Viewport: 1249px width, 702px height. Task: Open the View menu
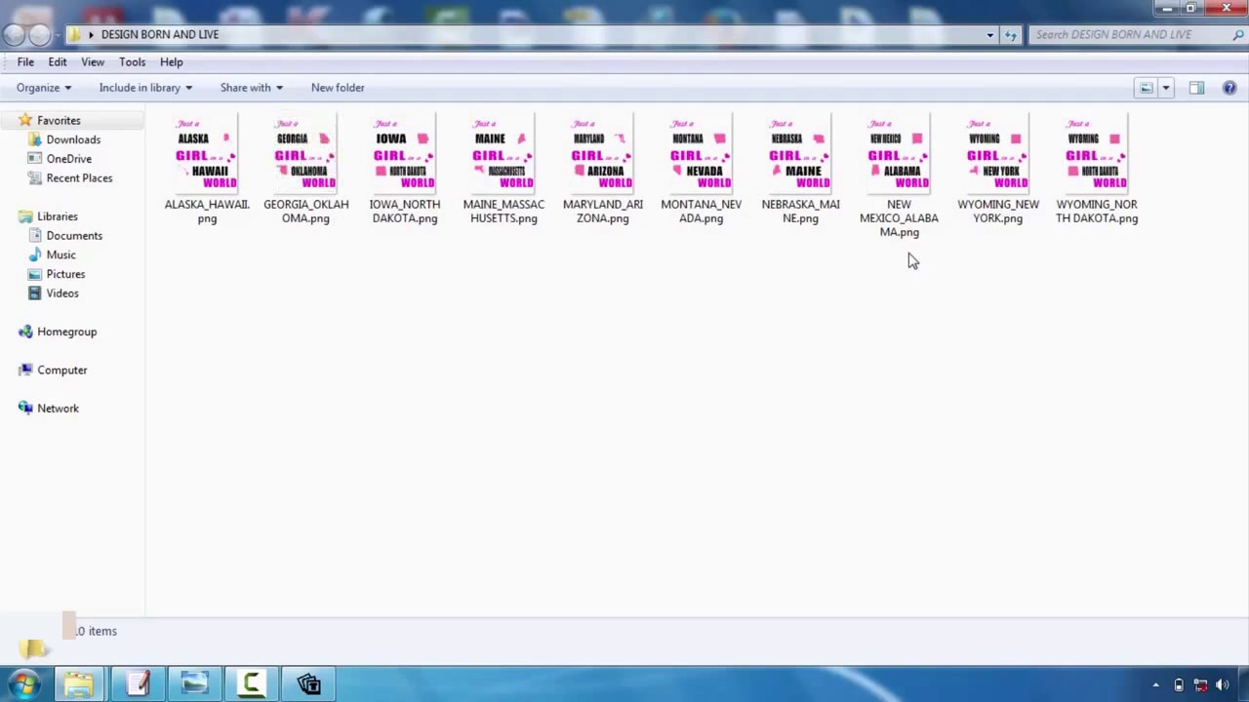click(93, 62)
